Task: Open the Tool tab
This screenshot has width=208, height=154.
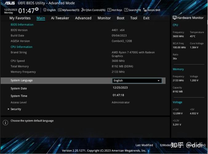Action: coord(134,18)
